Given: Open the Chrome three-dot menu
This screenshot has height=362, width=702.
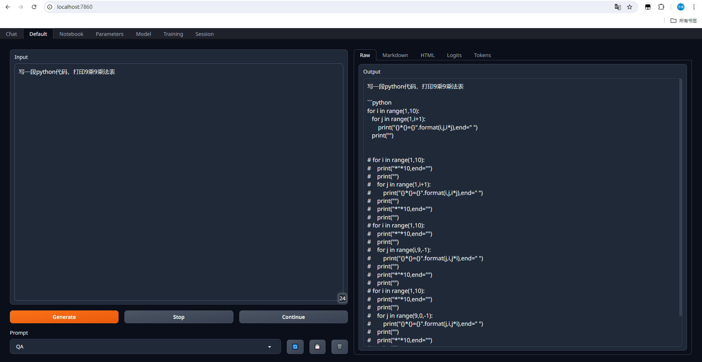Looking at the screenshot, I should point(694,7).
